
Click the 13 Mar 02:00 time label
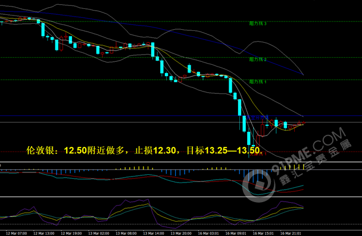coord(99,233)
